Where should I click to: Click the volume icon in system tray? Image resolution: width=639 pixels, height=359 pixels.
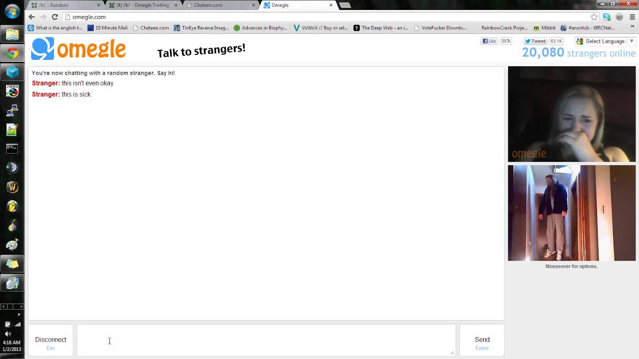coord(7,334)
